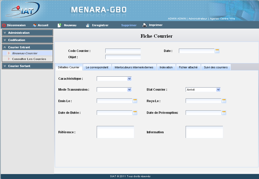
Task: Open the calendar picker for Date field
Action: click(217, 51)
